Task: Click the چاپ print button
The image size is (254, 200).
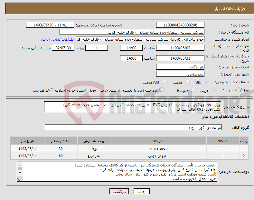Action: (142, 192)
